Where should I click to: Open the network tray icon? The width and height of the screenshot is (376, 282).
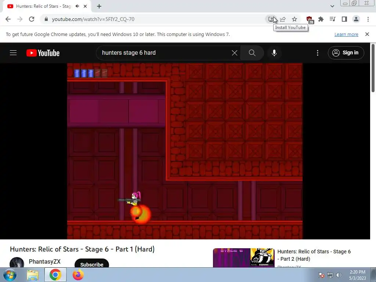coord(330,275)
